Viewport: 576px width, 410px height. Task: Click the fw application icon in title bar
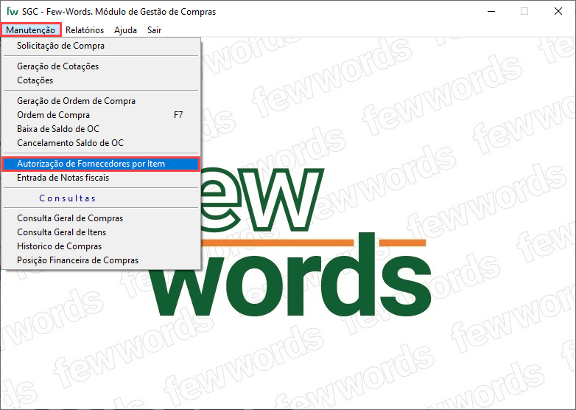12,11
